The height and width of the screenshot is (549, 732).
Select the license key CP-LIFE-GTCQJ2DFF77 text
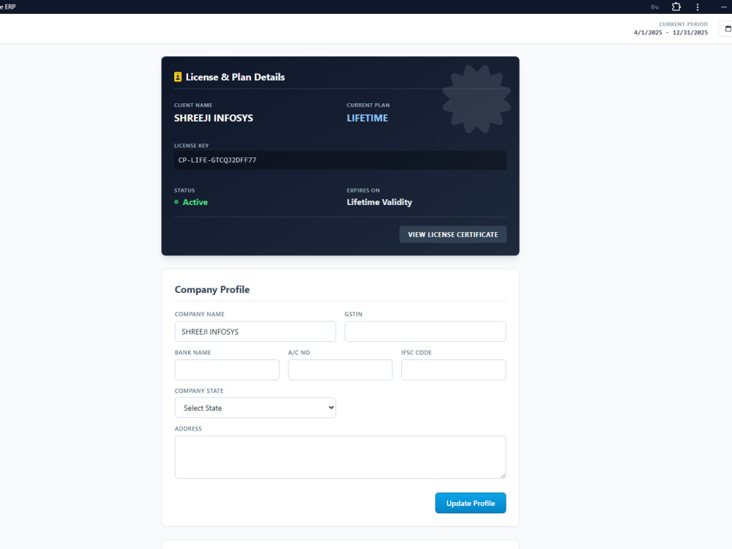pos(217,160)
